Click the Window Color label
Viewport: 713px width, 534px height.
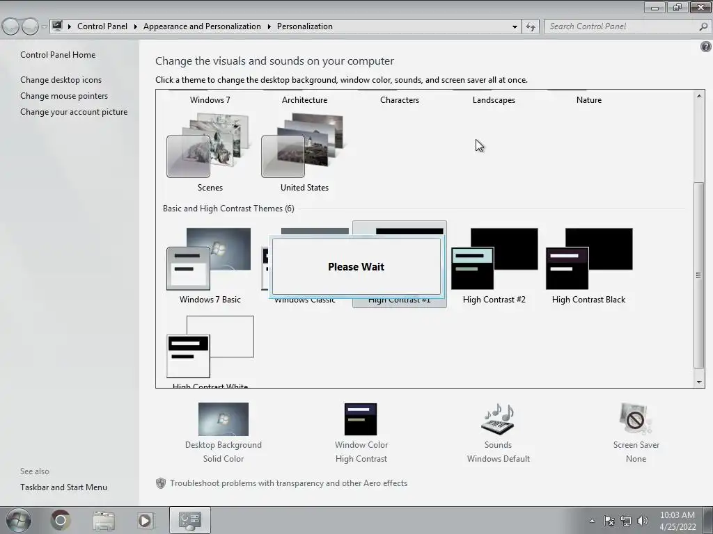coord(361,445)
